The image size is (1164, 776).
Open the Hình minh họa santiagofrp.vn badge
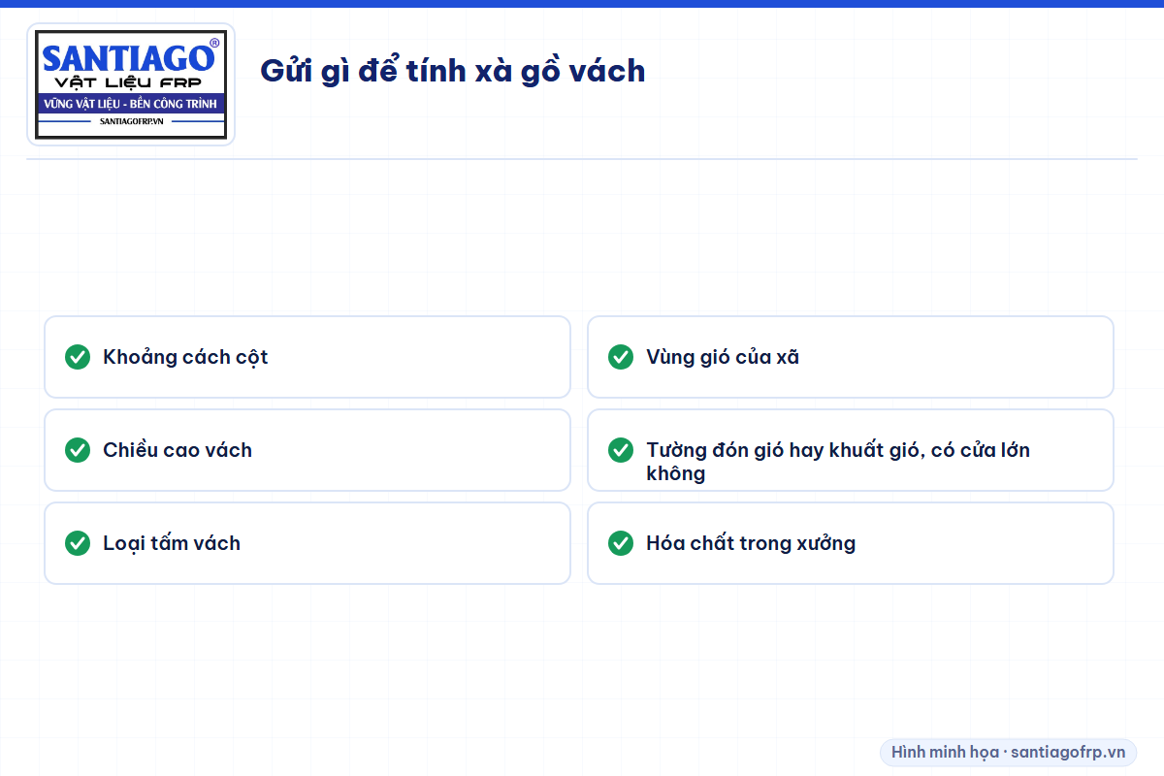pos(1008,753)
